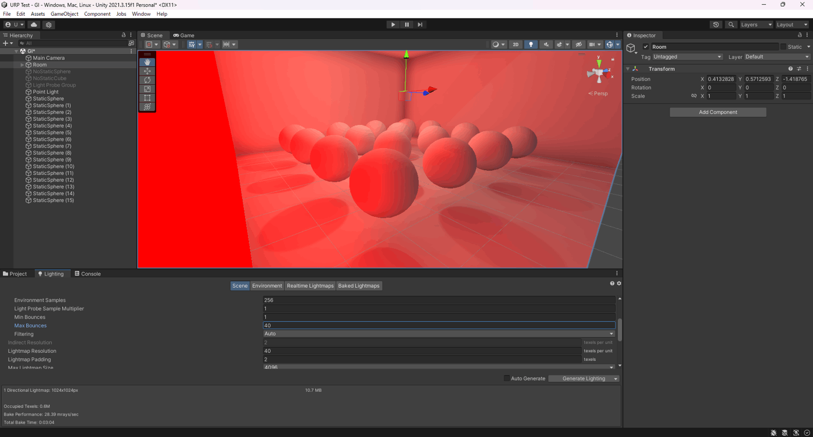Switch to the Game tab
Image resolution: width=813 pixels, height=437 pixels.
(184, 35)
